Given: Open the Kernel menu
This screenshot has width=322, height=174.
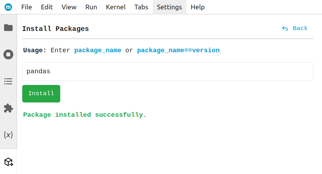Looking at the screenshot, I should [x=116, y=7].
